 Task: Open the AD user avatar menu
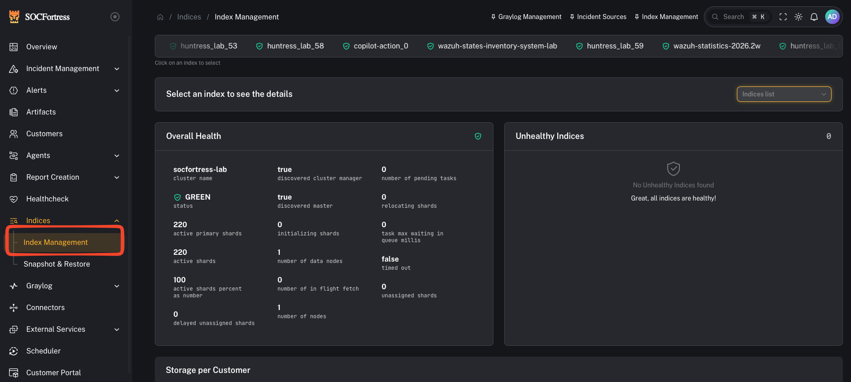point(832,17)
